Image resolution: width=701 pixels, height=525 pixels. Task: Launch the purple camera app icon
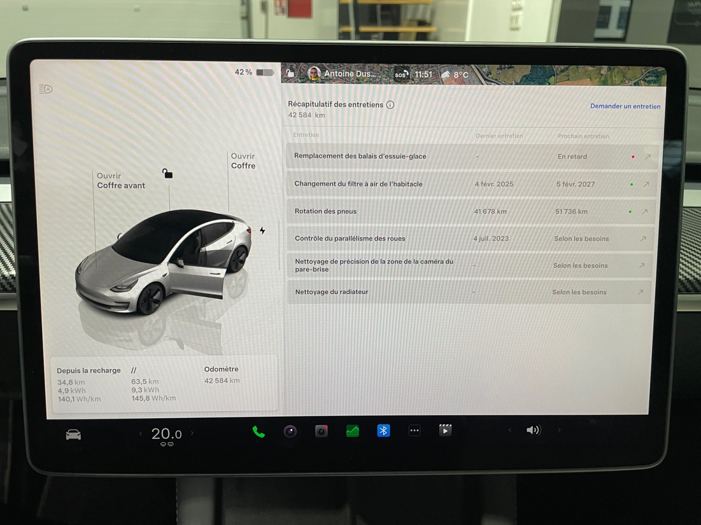click(x=290, y=432)
